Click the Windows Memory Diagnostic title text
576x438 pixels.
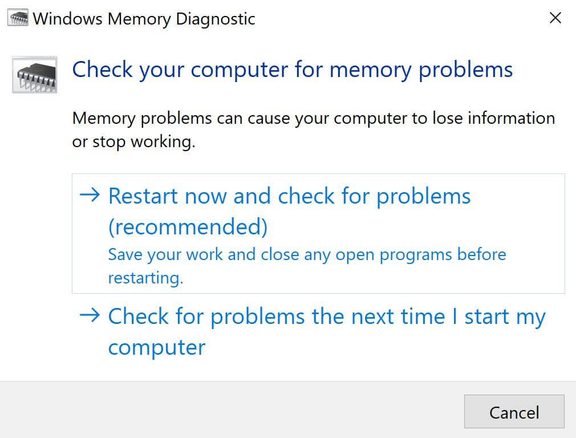click(x=144, y=18)
